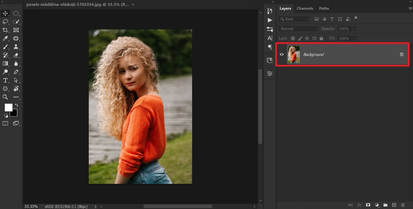This screenshot has height=209, width=413.
Task: Click the Create new layer icon
Action: 394,205
